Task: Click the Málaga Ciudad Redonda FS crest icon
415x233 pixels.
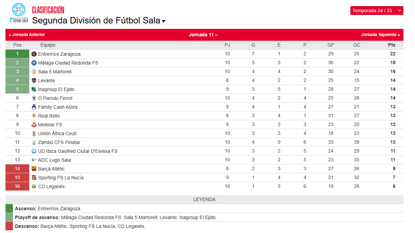Action: pos(34,63)
